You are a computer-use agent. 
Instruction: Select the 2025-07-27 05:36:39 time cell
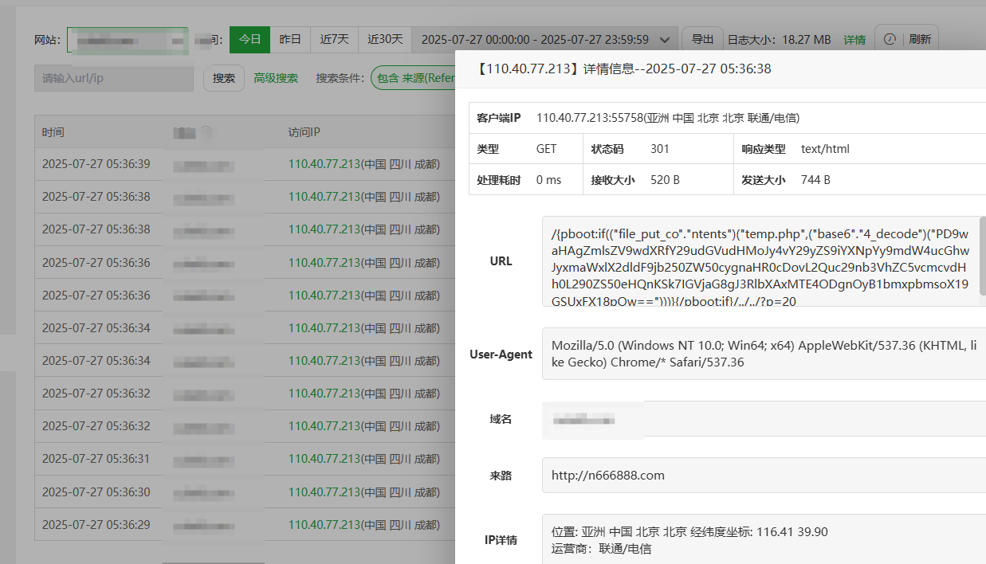point(96,164)
